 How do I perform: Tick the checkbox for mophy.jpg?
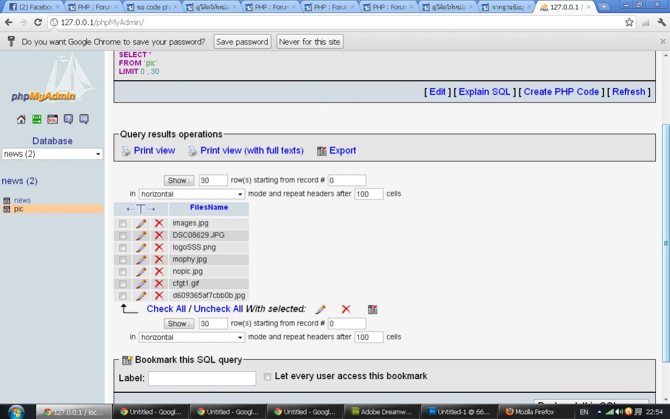[x=122, y=260]
